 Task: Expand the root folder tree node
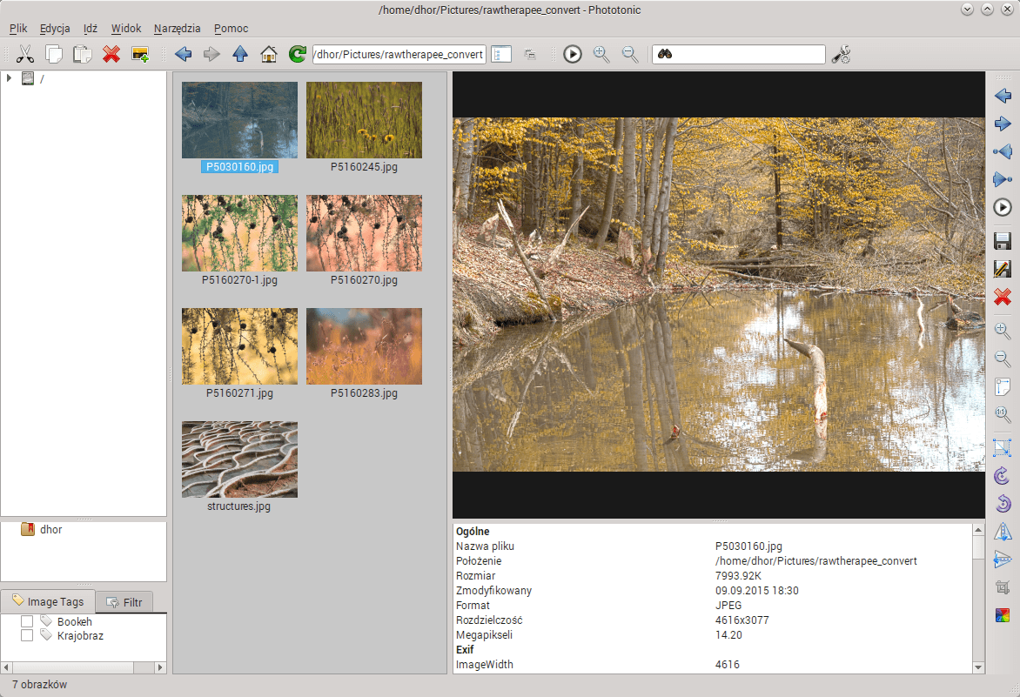pos(9,78)
